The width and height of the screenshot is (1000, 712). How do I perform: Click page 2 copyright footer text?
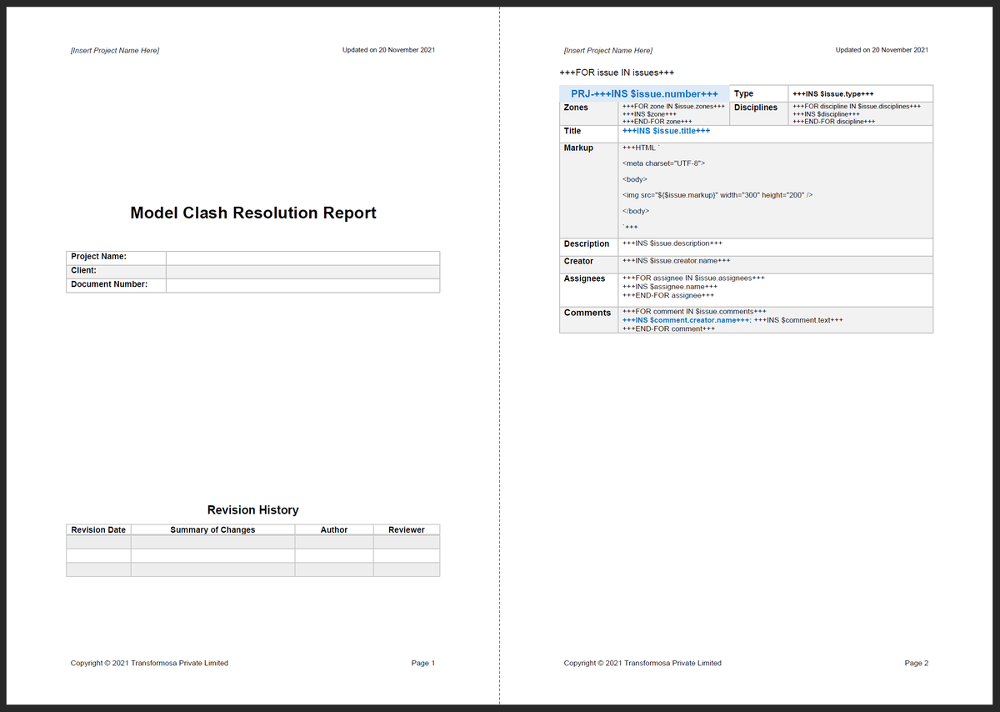click(x=642, y=663)
